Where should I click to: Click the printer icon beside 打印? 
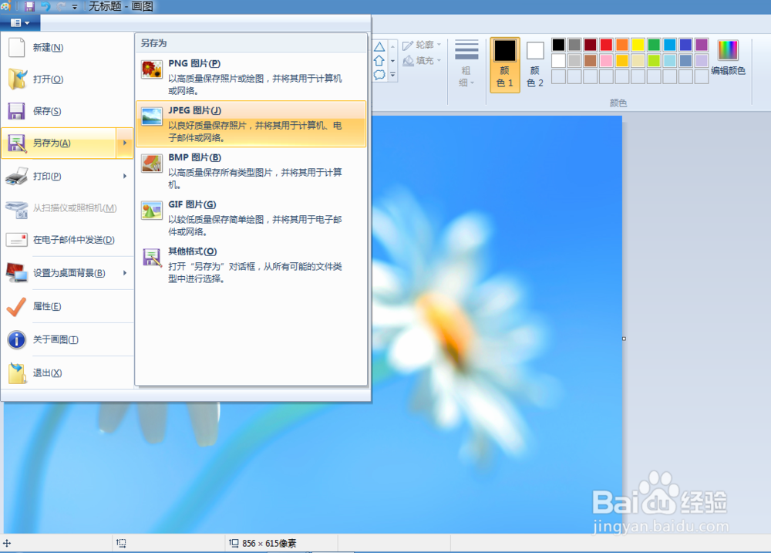pos(16,176)
